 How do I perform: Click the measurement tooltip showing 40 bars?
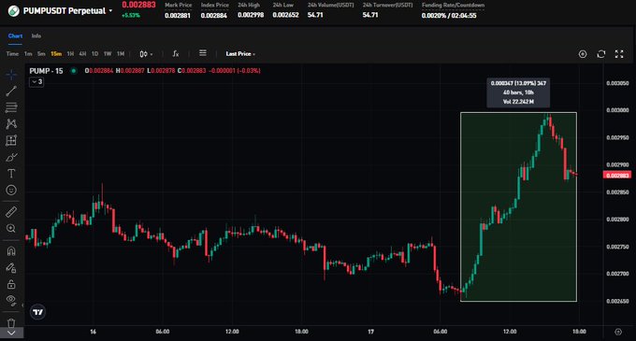[x=518, y=92]
